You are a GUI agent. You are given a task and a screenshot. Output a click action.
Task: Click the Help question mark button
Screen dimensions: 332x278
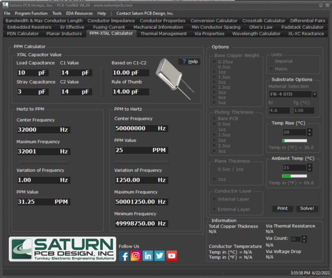190,61
